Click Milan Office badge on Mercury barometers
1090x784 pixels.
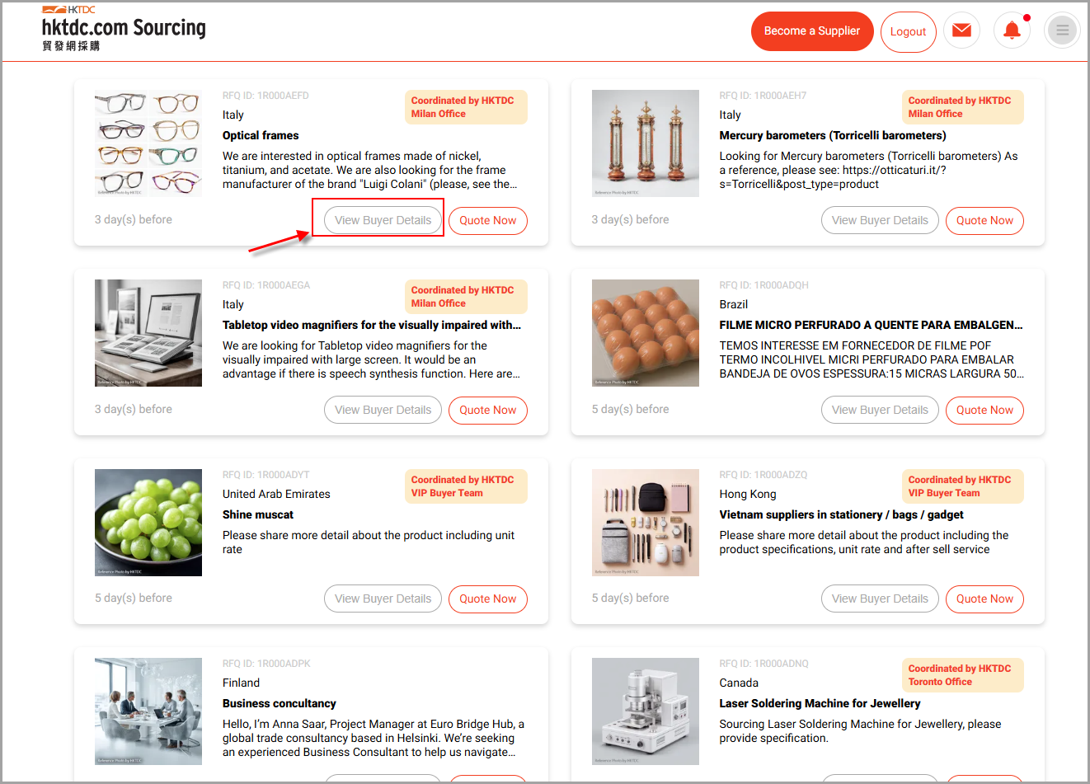click(963, 107)
